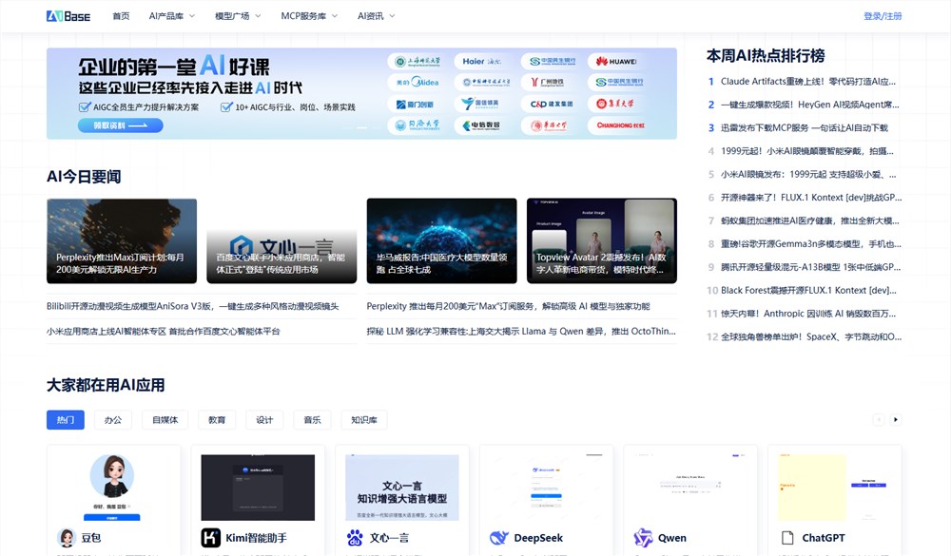This screenshot has width=951, height=556.
Task: Open the Claude Artifacts重磅上线 headline
Action: (x=807, y=83)
